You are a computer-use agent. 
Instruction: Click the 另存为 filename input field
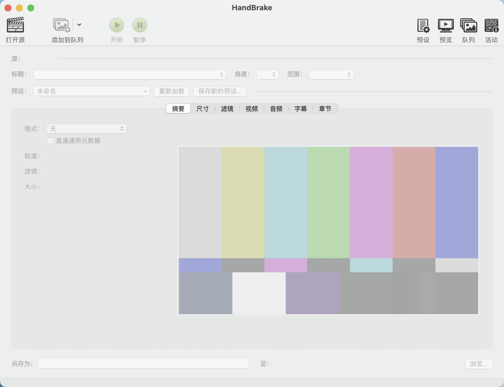click(143, 364)
